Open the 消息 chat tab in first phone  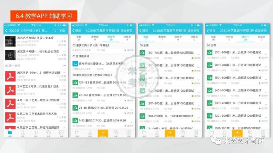coord(48,134)
